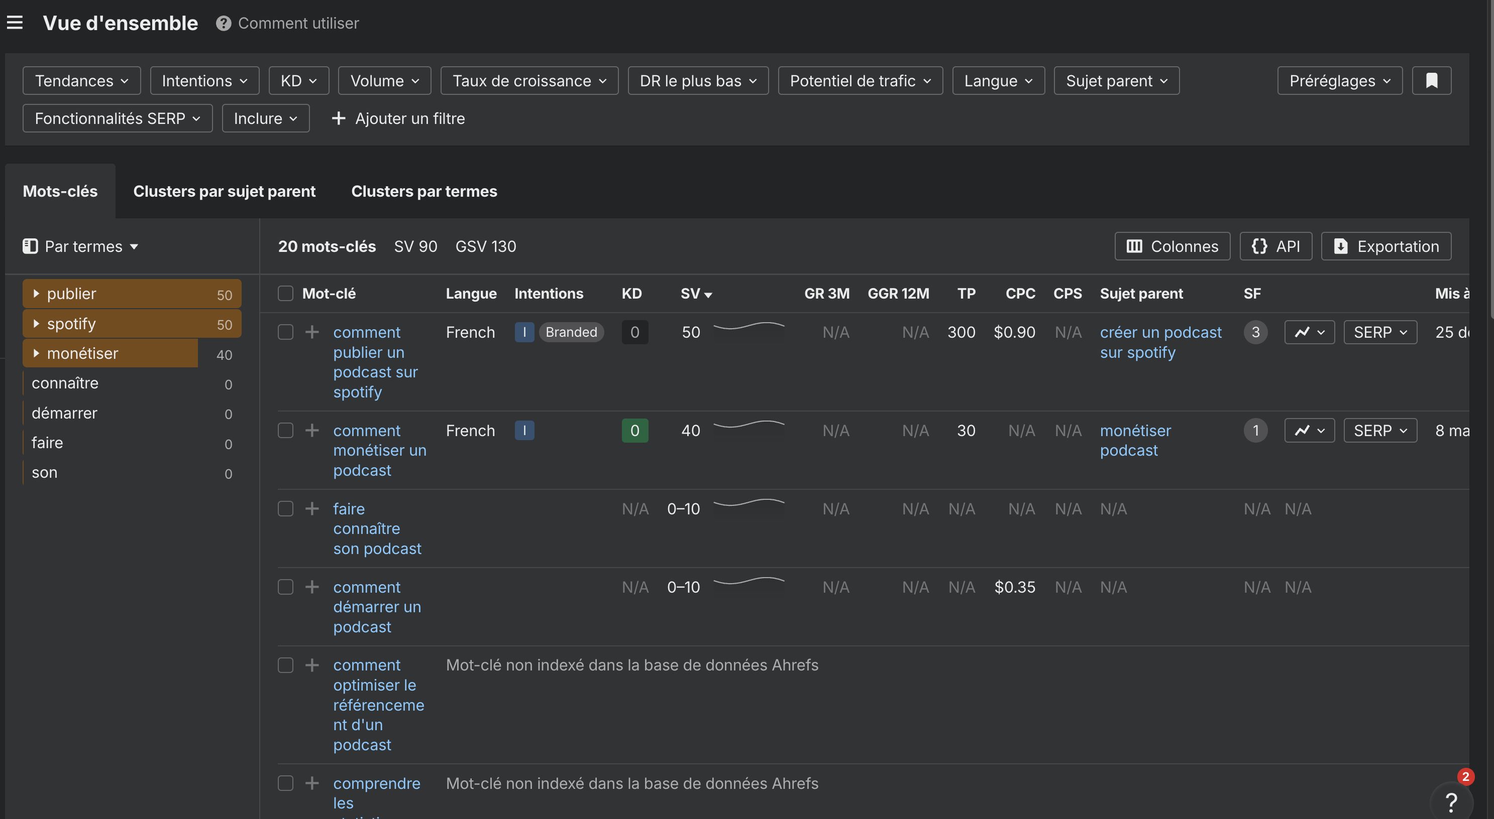This screenshot has width=1494, height=819.
Task: Open the Colonnes column settings
Action: pyautogui.click(x=1172, y=246)
